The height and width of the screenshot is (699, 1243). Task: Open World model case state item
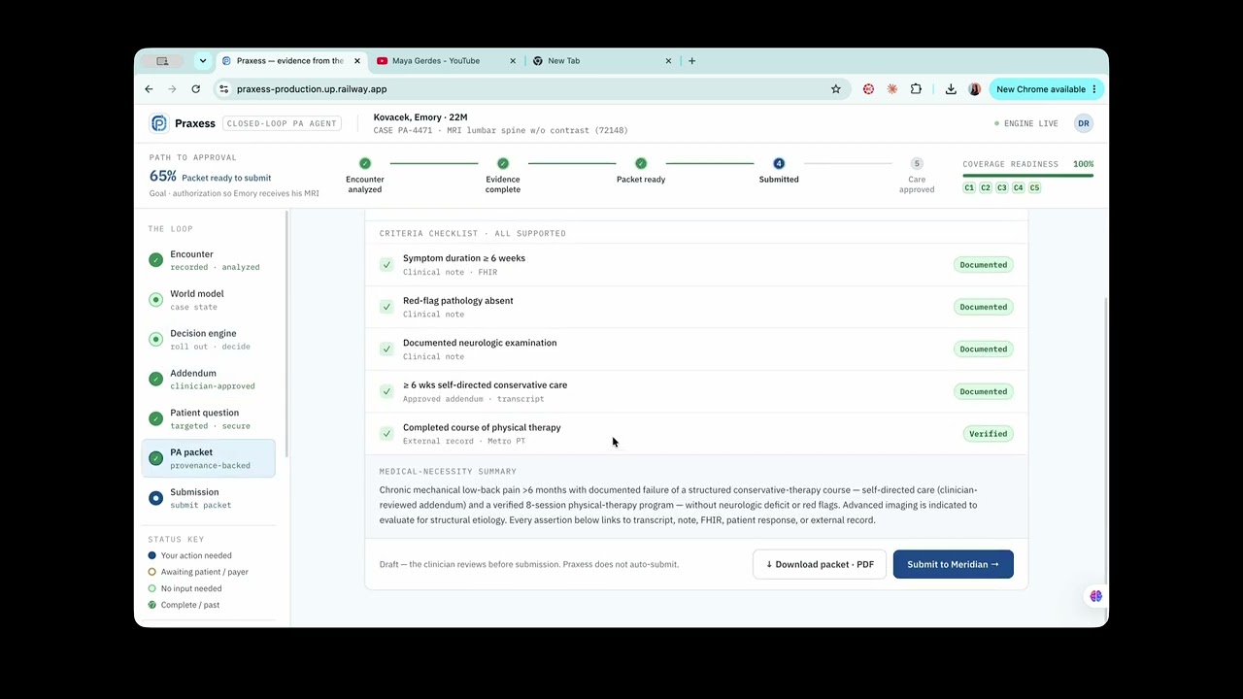point(209,300)
